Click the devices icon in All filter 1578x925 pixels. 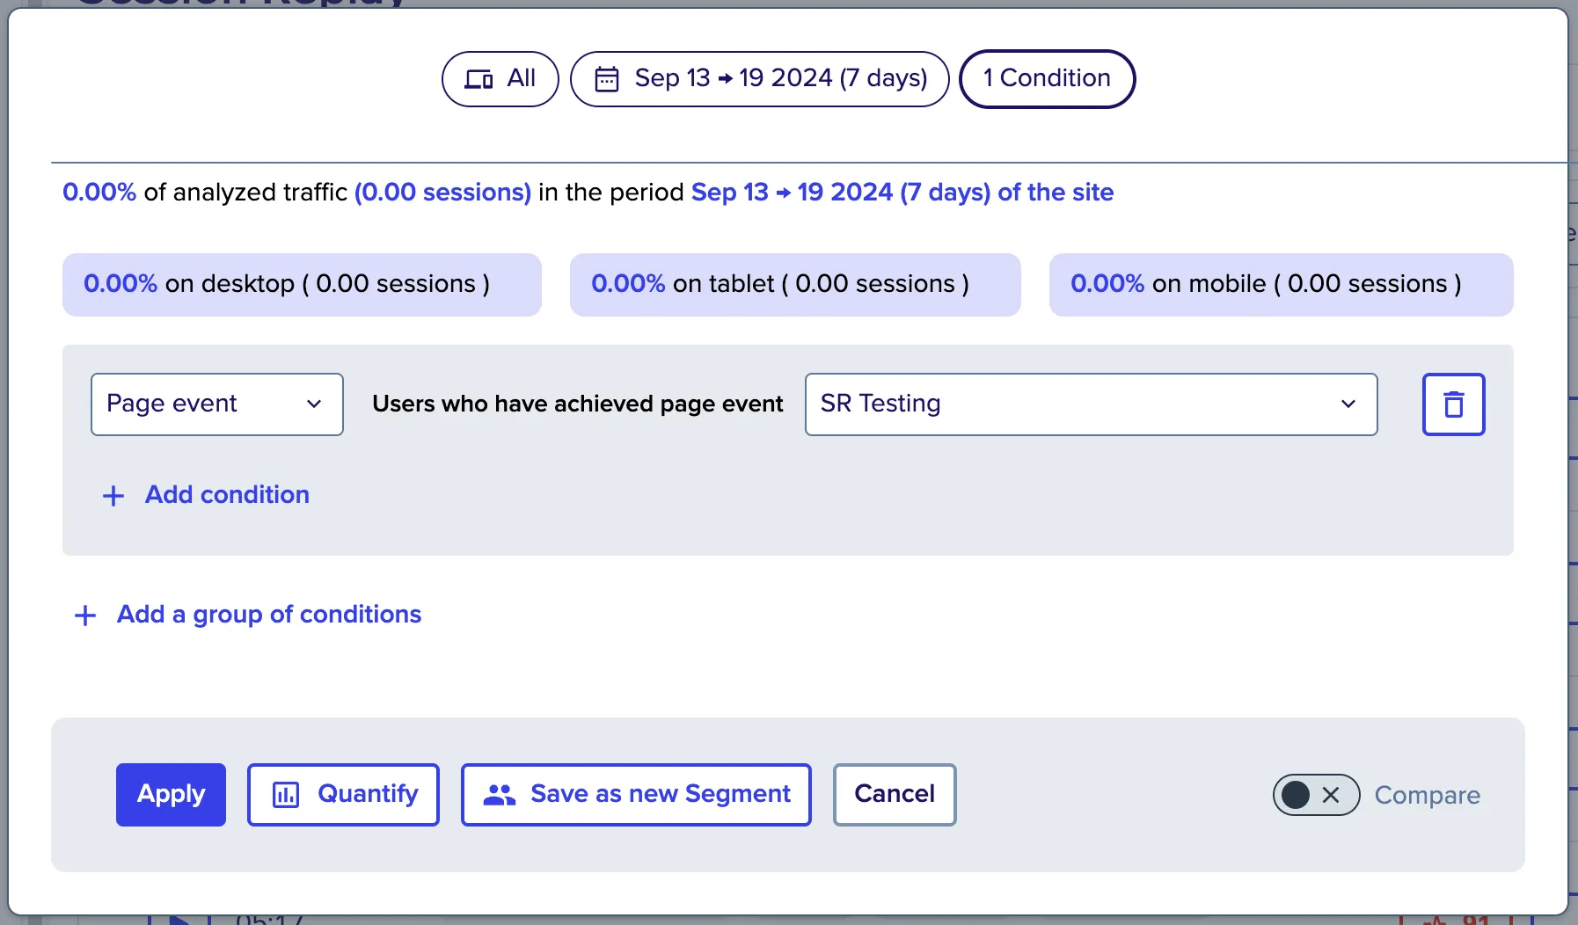pos(479,79)
